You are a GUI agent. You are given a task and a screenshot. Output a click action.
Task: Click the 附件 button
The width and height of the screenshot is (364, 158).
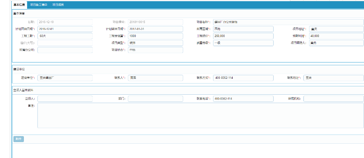(19, 139)
